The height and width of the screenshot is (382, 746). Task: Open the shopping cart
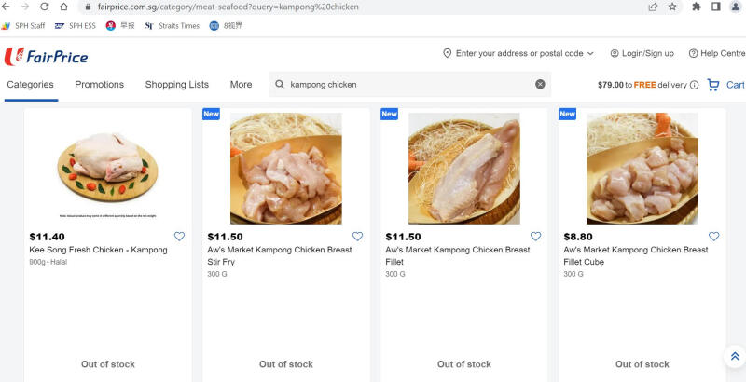[725, 85]
